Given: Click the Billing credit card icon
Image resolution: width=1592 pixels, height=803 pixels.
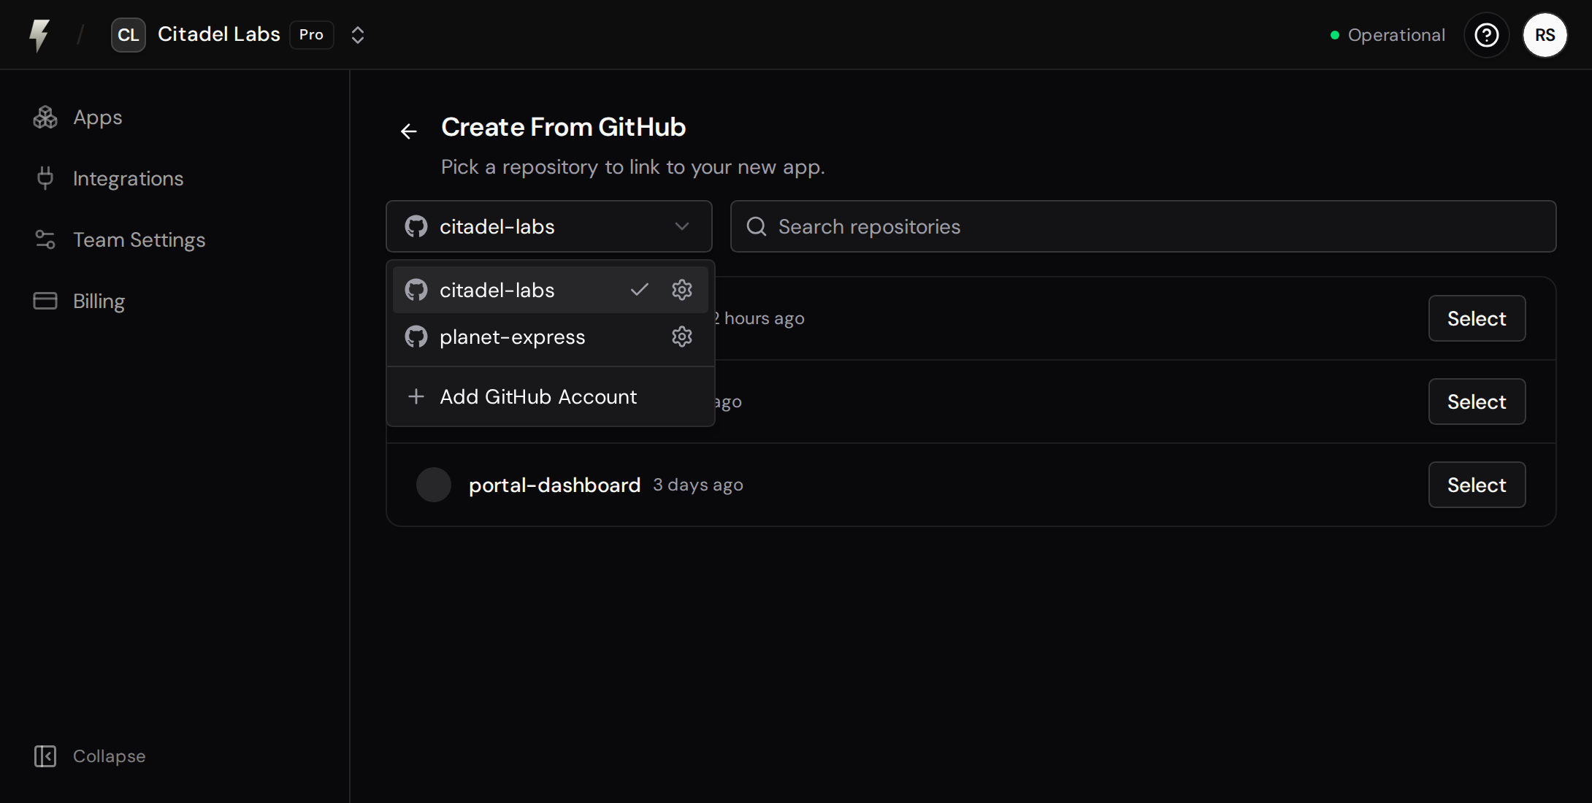Looking at the screenshot, I should tap(45, 301).
